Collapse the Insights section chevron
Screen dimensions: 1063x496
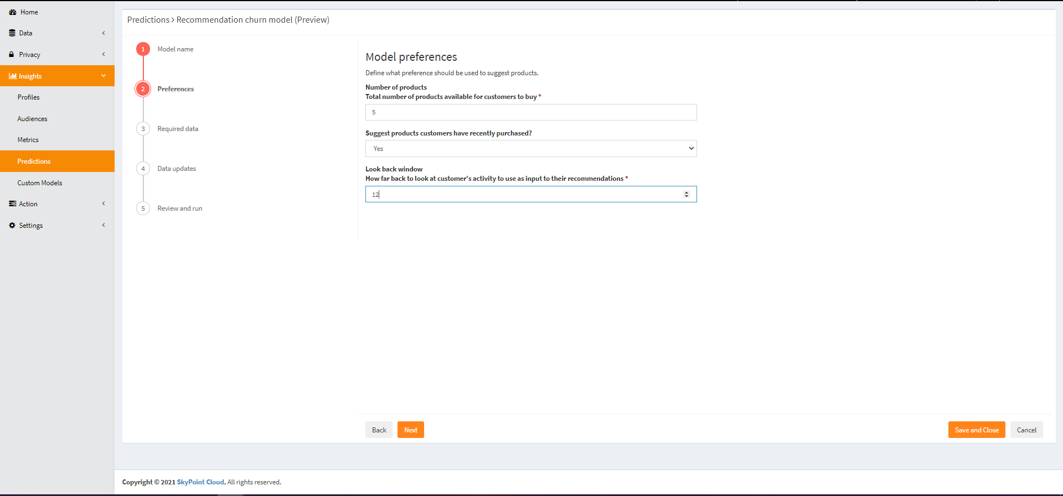104,76
